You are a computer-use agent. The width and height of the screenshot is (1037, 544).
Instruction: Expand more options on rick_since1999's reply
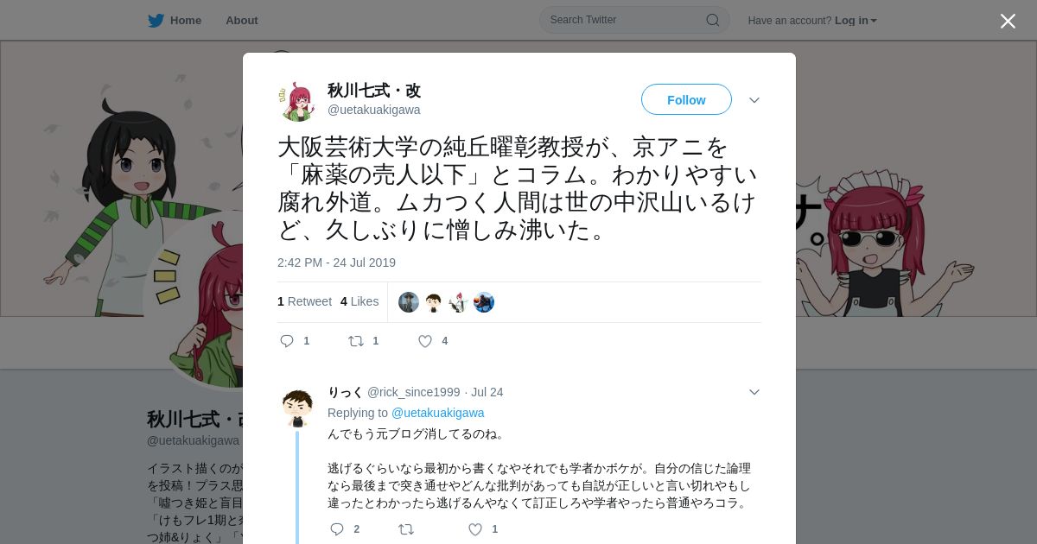point(754,392)
